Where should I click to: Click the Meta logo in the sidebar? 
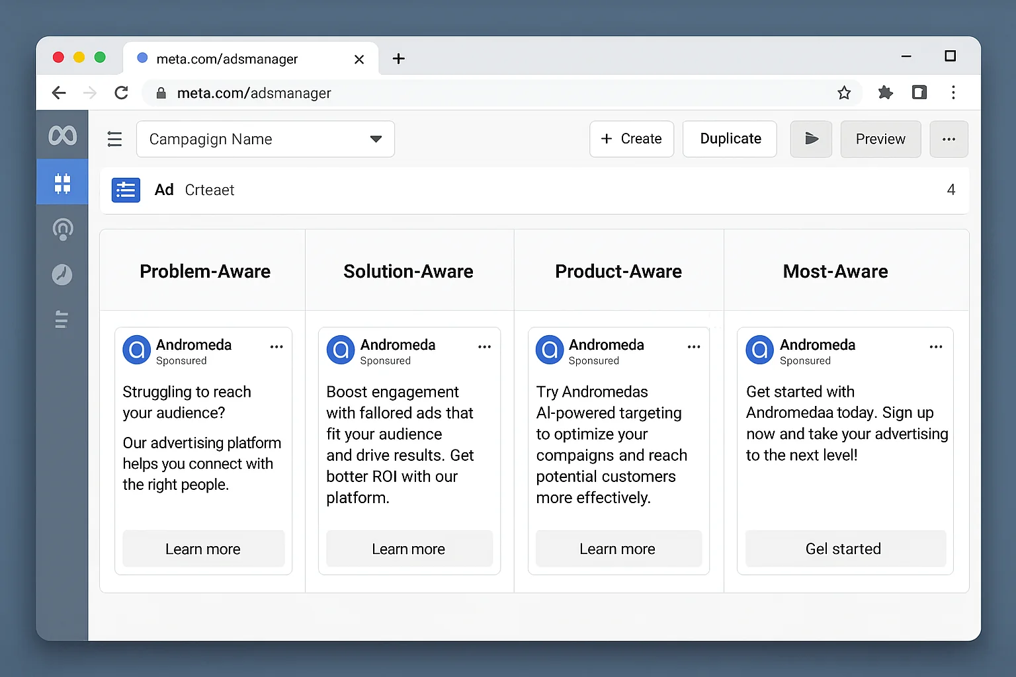[x=62, y=135]
